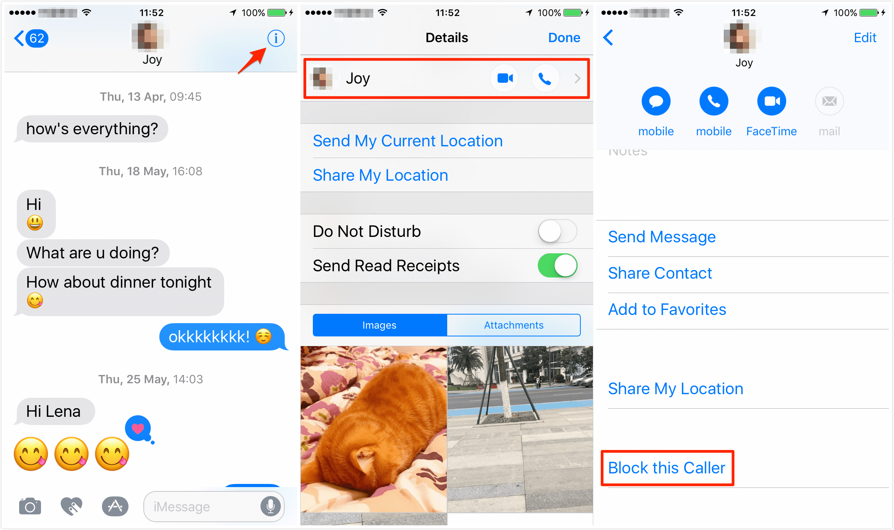The image size is (894, 530).
Task: Select the Images tab in Details
Action: click(380, 324)
